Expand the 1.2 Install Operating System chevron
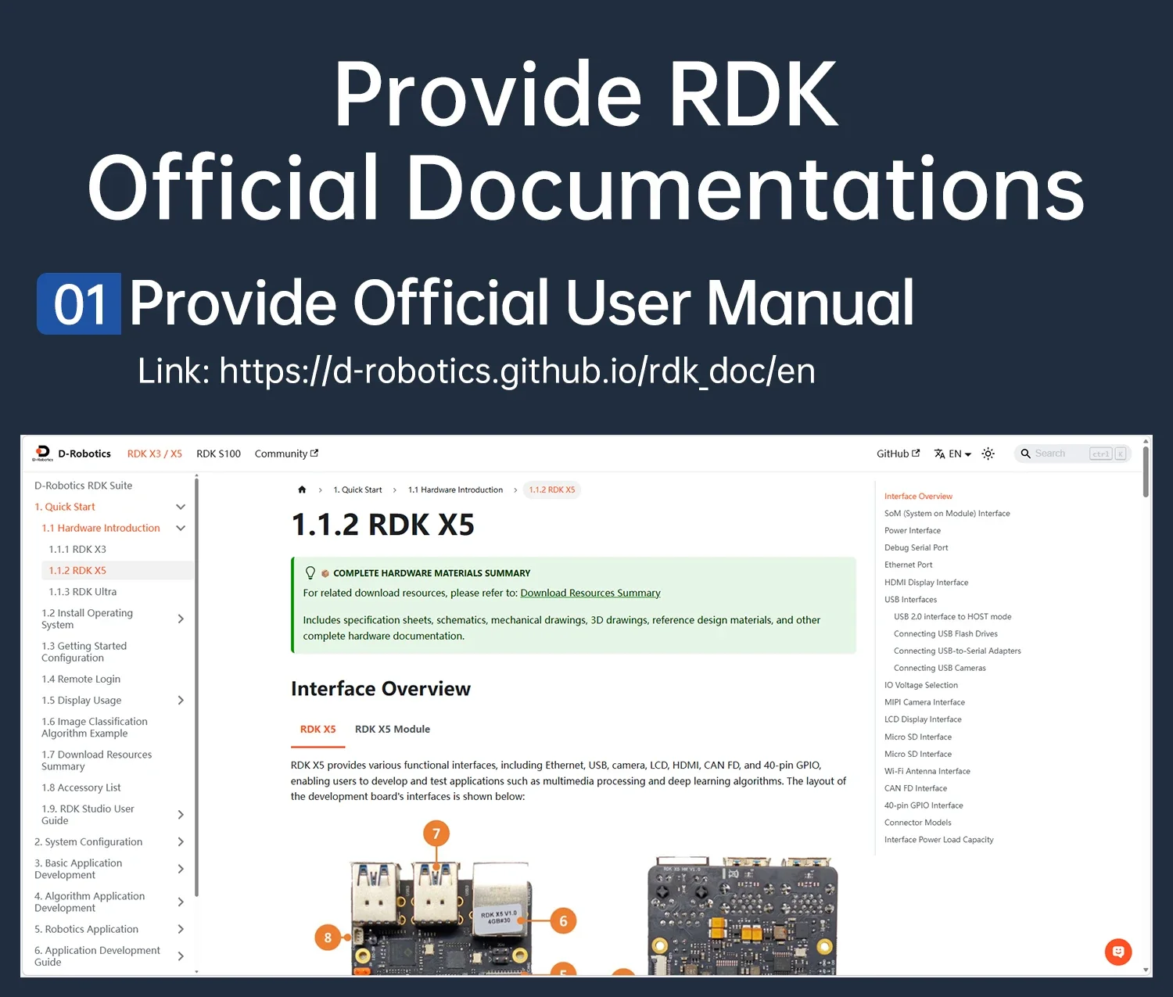The height and width of the screenshot is (997, 1173). click(x=181, y=619)
